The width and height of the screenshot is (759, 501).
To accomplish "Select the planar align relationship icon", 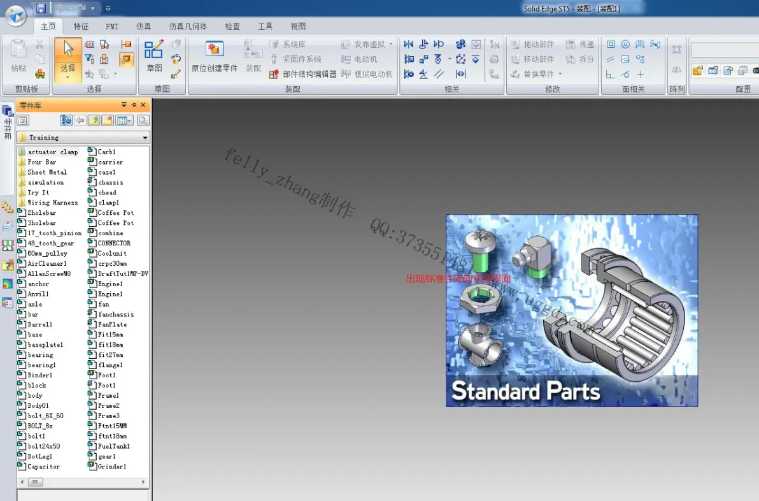I will click(409, 59).
